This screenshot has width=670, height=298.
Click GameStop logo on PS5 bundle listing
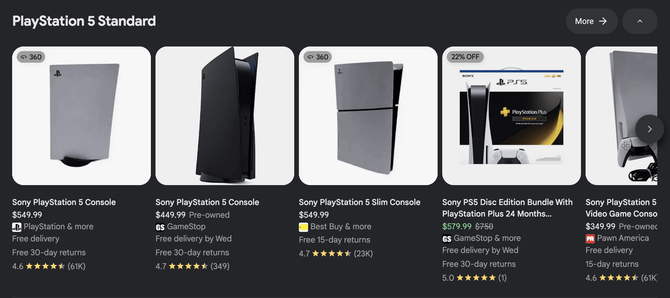[447, 239]
